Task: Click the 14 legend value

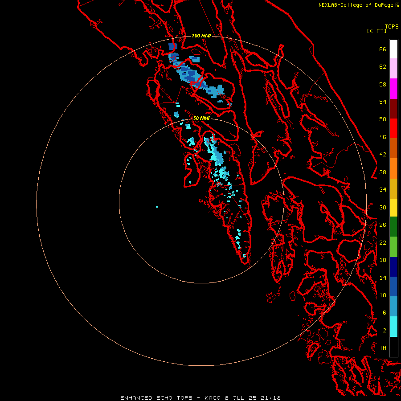Action: (x=383, y=278)
